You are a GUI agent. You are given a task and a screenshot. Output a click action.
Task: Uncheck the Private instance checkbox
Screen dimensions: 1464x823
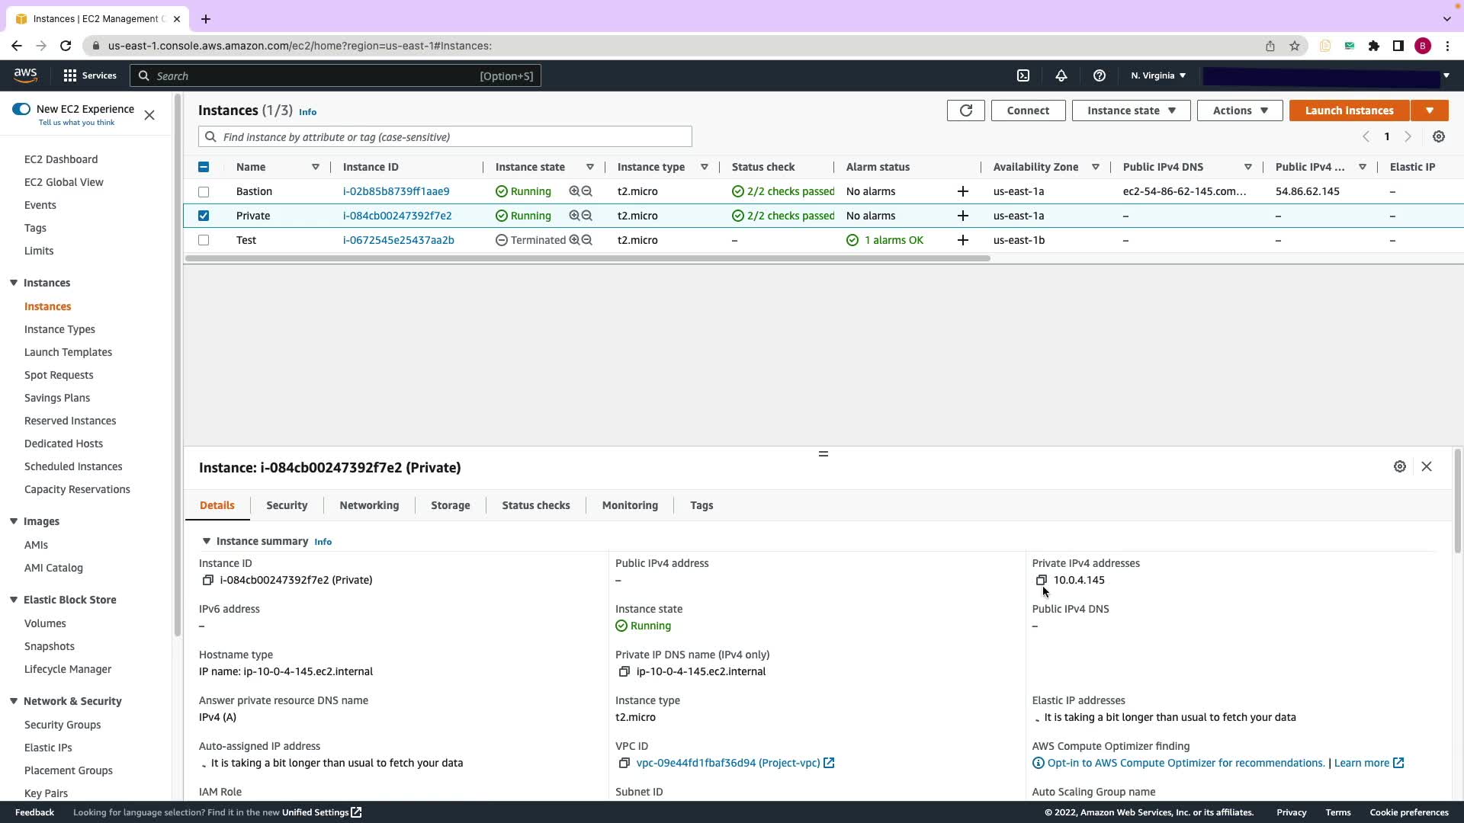204,216
